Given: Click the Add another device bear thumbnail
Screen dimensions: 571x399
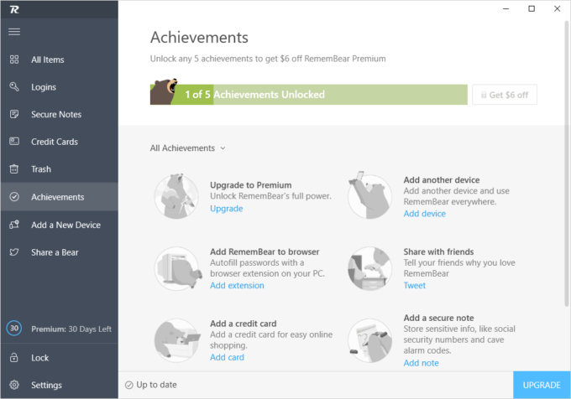Looking at the screenshot, I should 369,195.
